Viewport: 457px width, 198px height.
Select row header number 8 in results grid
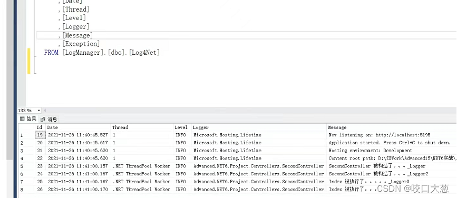click(x=26, y=190)
